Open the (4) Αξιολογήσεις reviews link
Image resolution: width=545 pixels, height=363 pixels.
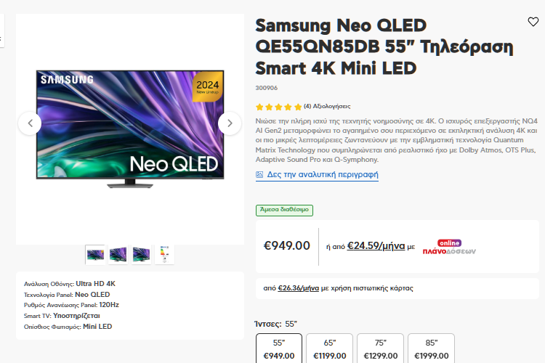(327, 106)
